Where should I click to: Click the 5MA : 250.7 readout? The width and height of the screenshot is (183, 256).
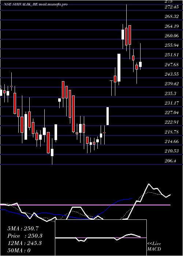tap(23, 229)
